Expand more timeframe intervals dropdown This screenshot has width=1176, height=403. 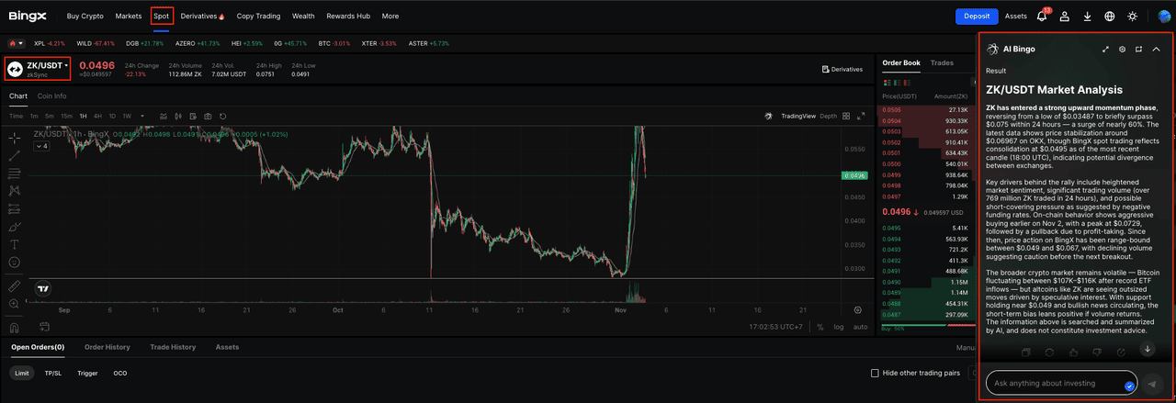coord(141,117)
